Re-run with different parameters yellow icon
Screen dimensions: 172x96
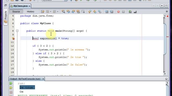click(x=11, y=88)
